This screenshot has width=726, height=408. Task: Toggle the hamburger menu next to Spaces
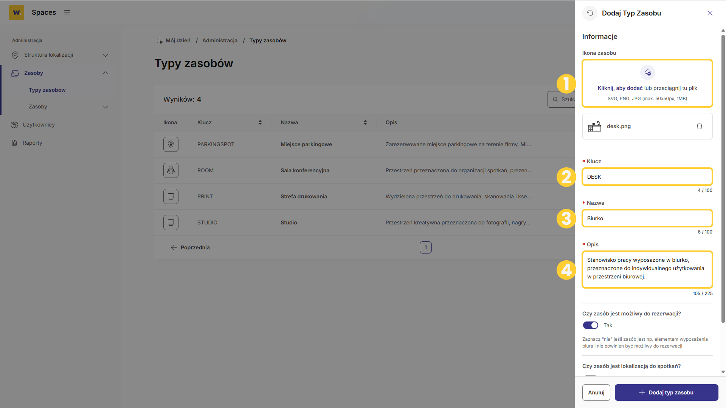point(67,12)
